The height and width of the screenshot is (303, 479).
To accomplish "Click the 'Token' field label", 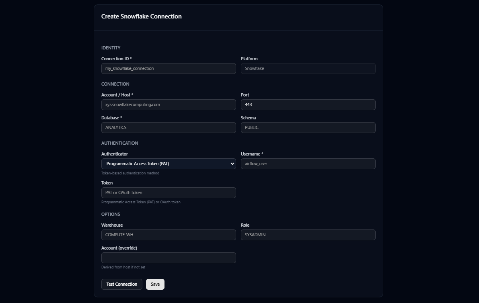I will (x=107, y=183).
